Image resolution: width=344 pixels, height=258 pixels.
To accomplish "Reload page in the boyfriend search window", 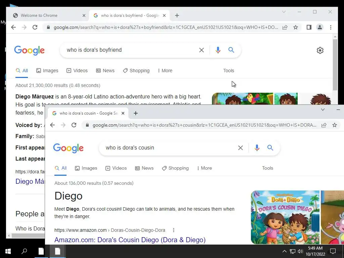I will pyautogui.click(x=35, y=27).
